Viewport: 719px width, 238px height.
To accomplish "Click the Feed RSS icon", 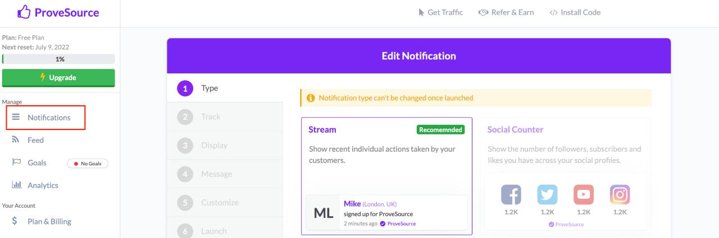I will tap(16, 140).
